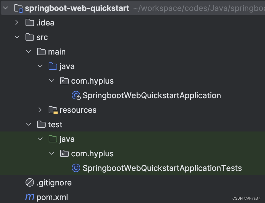Select the .gitignore file
265x203 pixels.
pyautogui.click(x=53, y=182)
